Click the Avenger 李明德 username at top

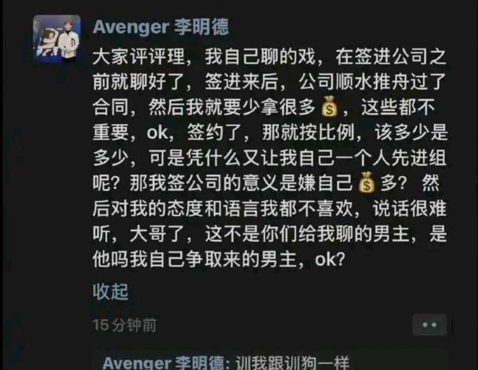[x=161, y=27]
